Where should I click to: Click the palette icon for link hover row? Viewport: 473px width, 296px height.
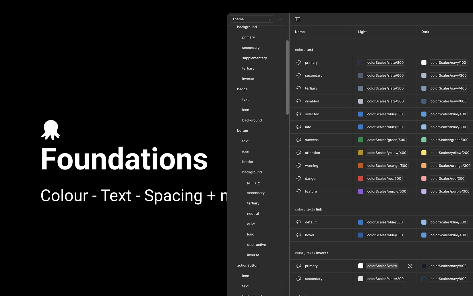tap(299, 235)
